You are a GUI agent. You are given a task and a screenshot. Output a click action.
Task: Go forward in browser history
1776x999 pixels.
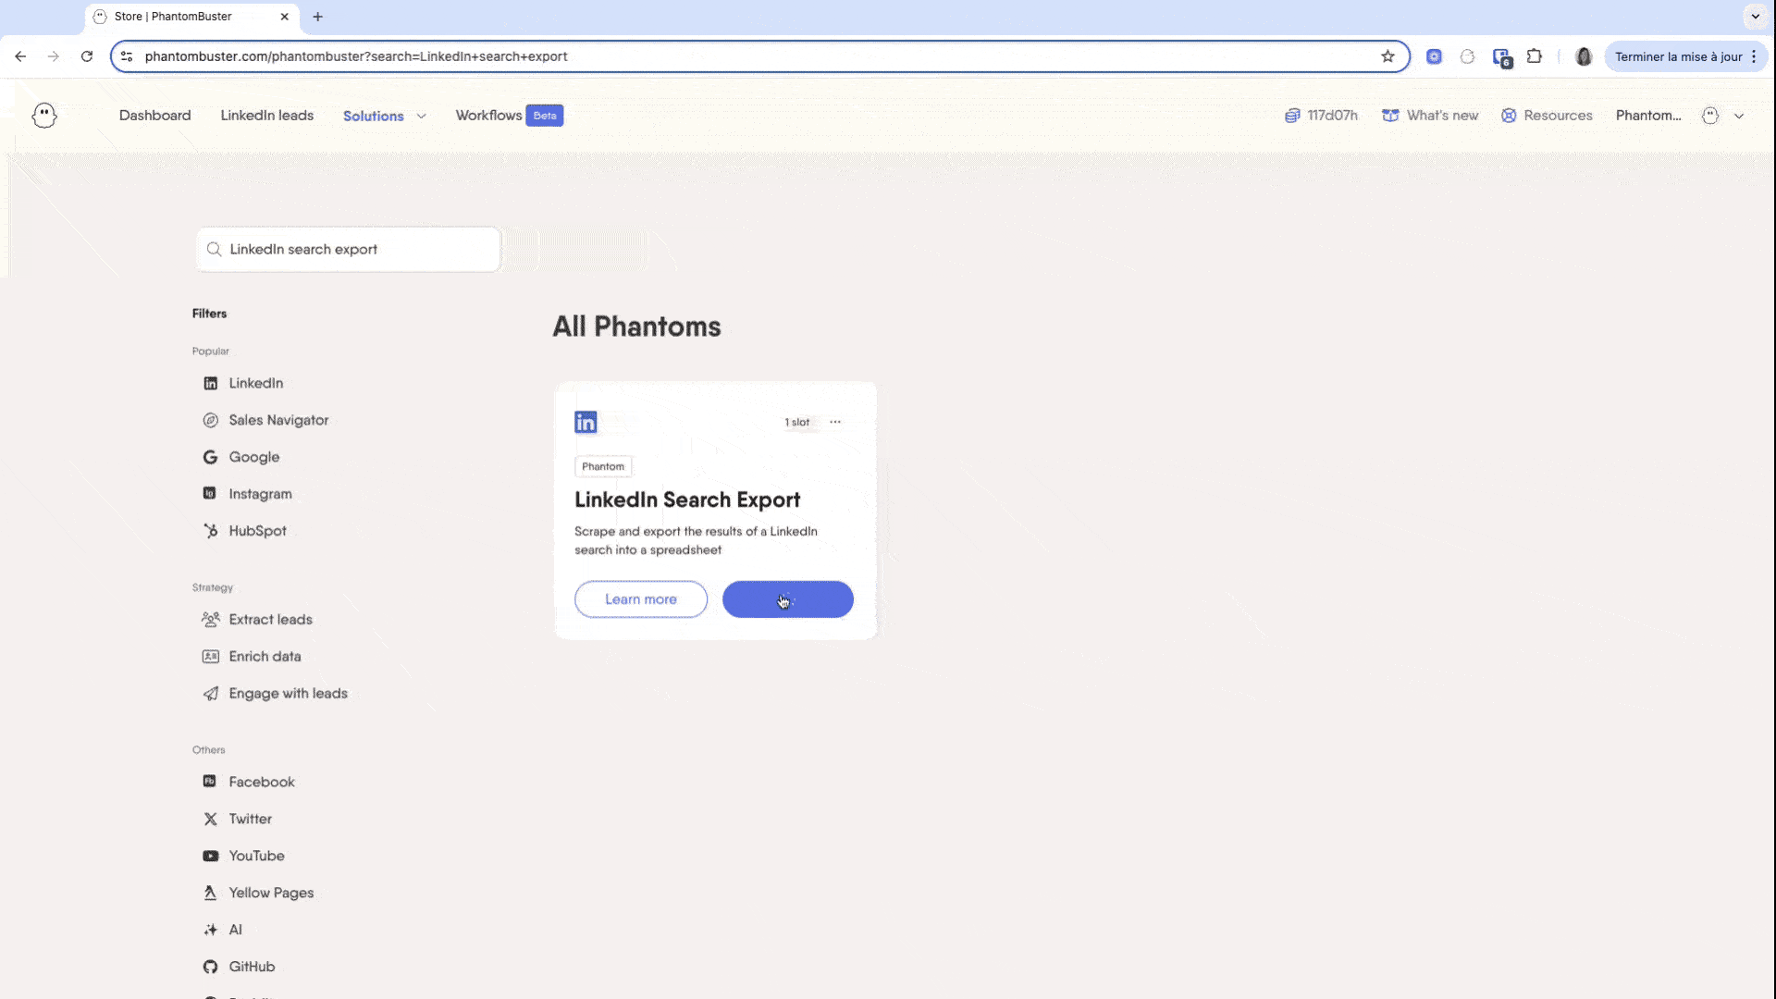[54, 56]
